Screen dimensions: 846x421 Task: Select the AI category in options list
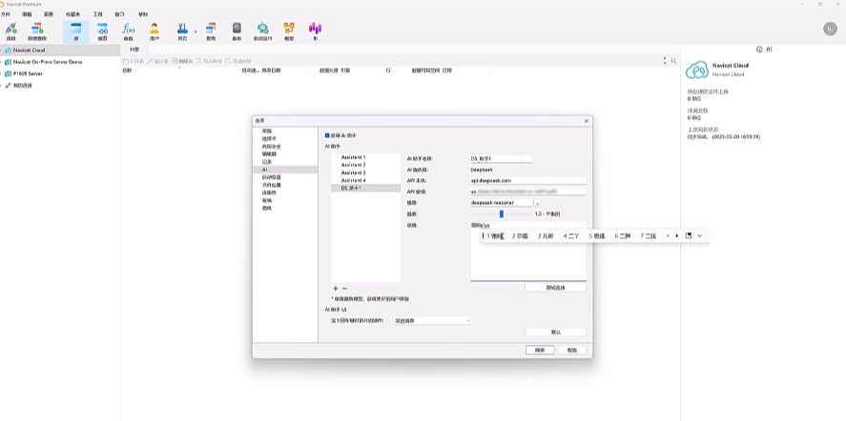285,170
